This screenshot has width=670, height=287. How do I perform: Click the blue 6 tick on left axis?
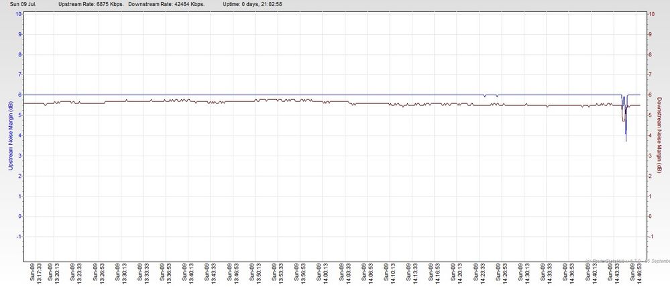click(25, 95)
